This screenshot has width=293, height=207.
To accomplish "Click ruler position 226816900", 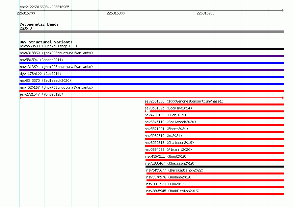I will pyautogui.click(x=205, y=13).
